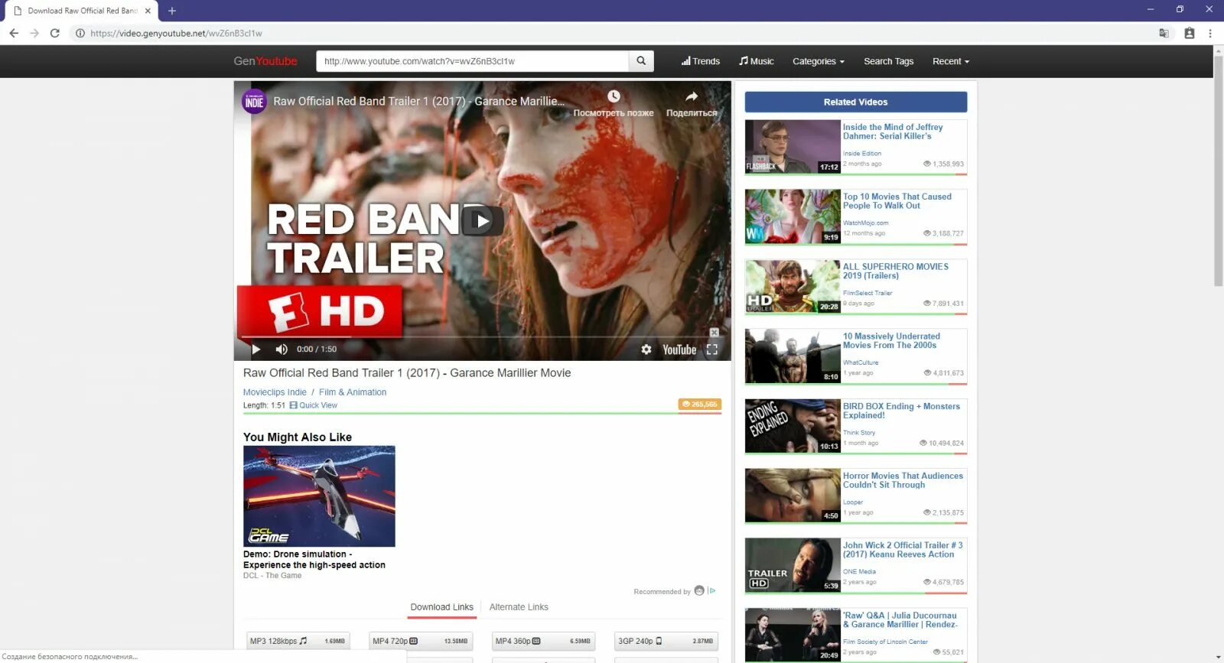Click the John Wick 2 trailer thumbnail
Image resolution: width=1224 pixels, height=663 pixels.
click(x=793, y=565)
